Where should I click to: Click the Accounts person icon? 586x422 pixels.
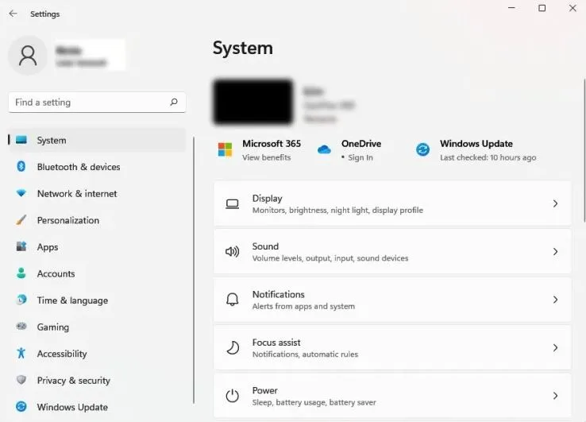[21, 273]
